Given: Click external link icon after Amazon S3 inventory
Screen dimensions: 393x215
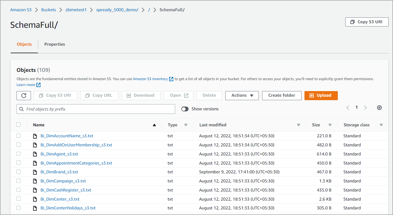Looking at the screenshot, I should coord(171,79).
